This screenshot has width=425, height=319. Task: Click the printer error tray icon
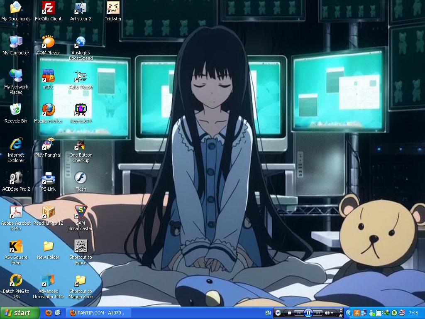402,313
